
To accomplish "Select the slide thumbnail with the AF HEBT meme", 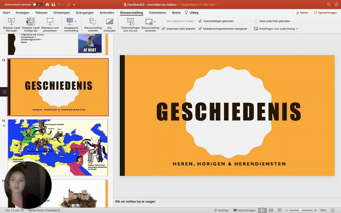I will tap(58, 44).
